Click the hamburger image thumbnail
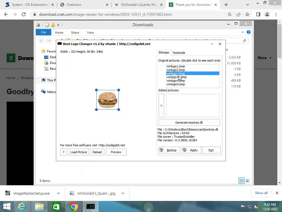 coord(108,100)
